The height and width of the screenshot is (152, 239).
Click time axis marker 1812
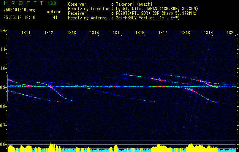(49, 32)
